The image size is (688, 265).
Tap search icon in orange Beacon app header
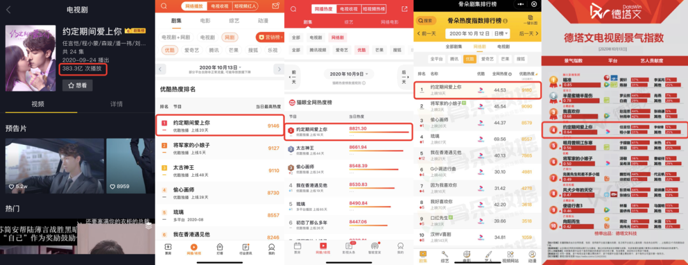tap(164, 6)
